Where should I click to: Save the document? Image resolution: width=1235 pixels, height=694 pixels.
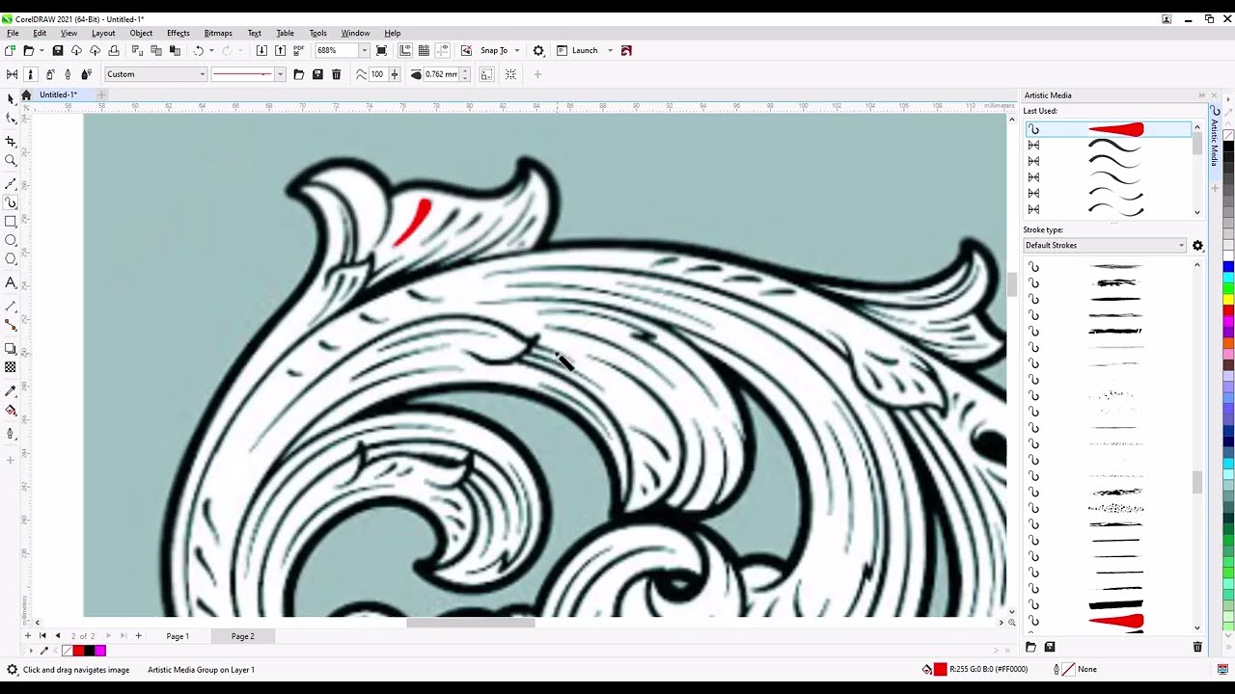click(x=58, y=50)
